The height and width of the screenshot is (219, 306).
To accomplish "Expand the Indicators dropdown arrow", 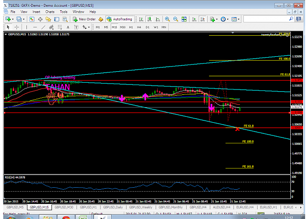I will click(x=217, y=19).
